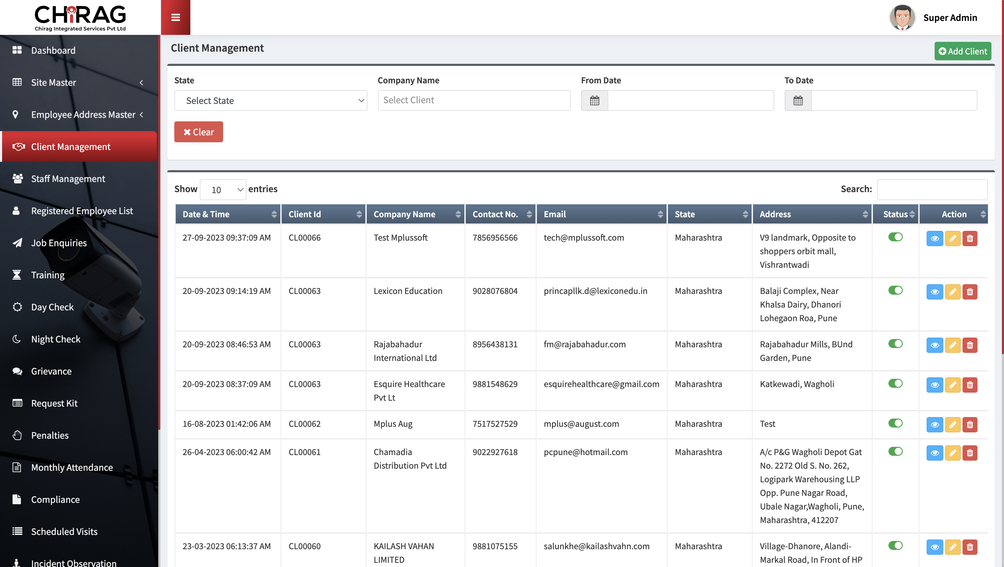
Task: Sort table by State column
Action: (709, 214)
